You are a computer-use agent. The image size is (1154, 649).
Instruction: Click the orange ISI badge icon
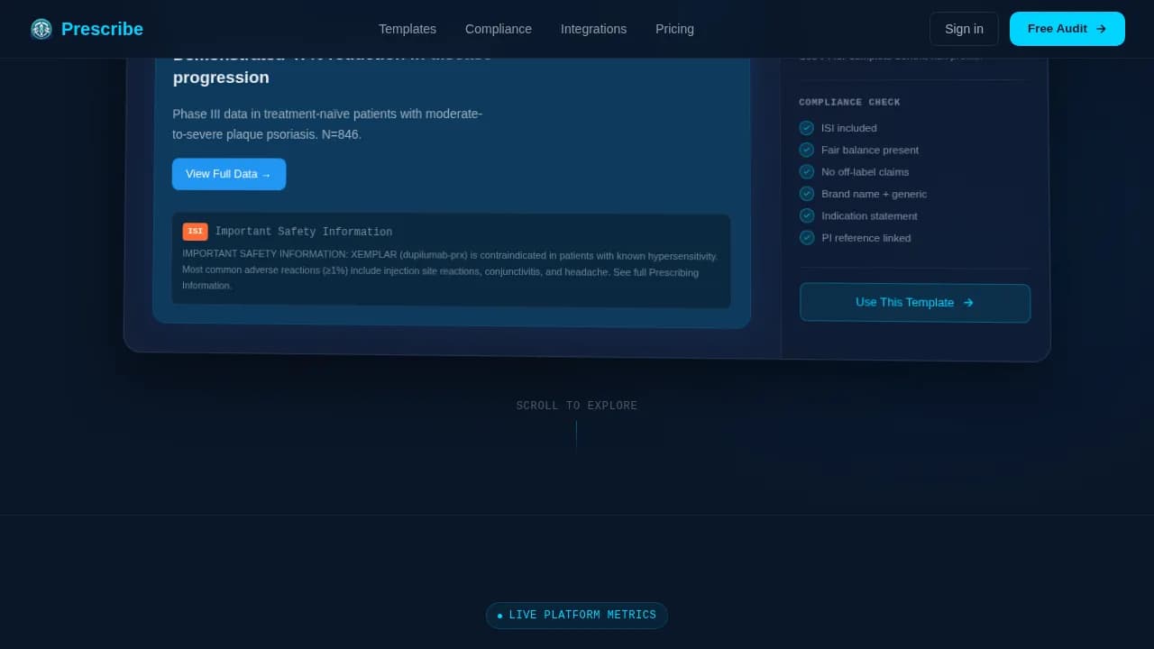click(x=195, y=232)
